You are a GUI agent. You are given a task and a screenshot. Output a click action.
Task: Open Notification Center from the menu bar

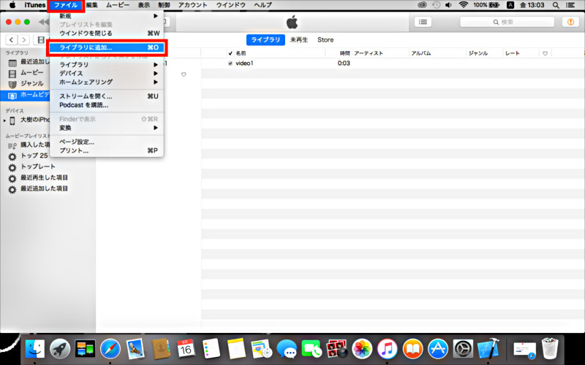pyautogui.click(x=570, y=5)
